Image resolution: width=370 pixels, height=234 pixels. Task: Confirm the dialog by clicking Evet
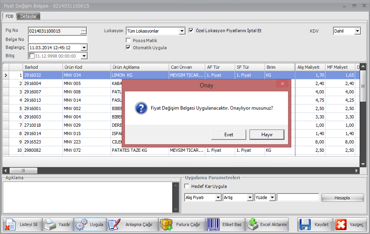pos(229,135)
